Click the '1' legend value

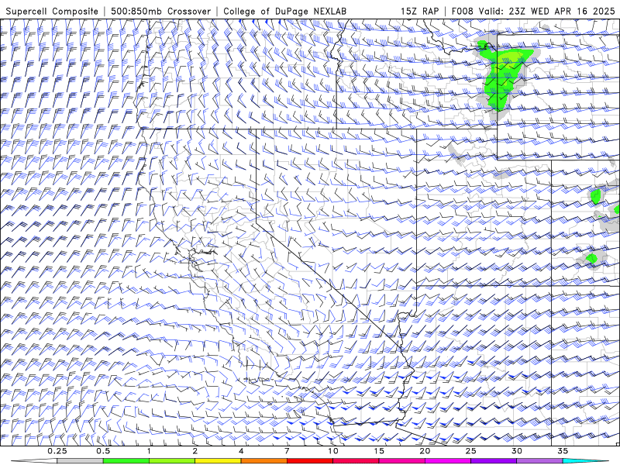click(149, 451)
